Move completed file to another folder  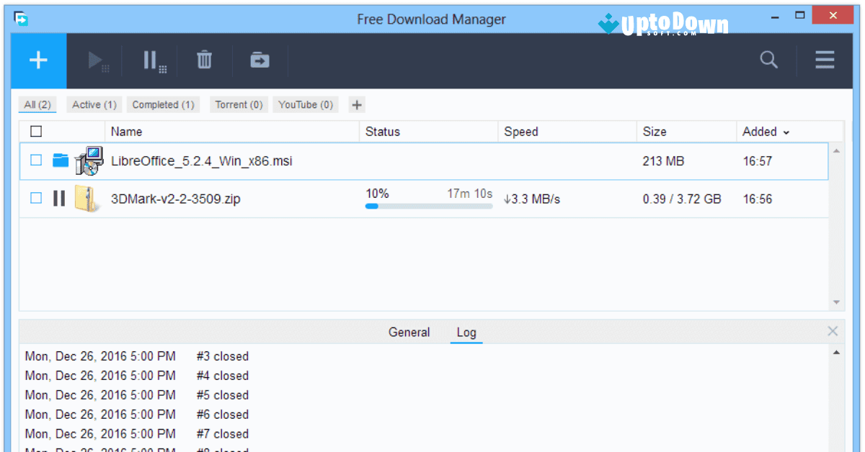click(x=259, y=60)
